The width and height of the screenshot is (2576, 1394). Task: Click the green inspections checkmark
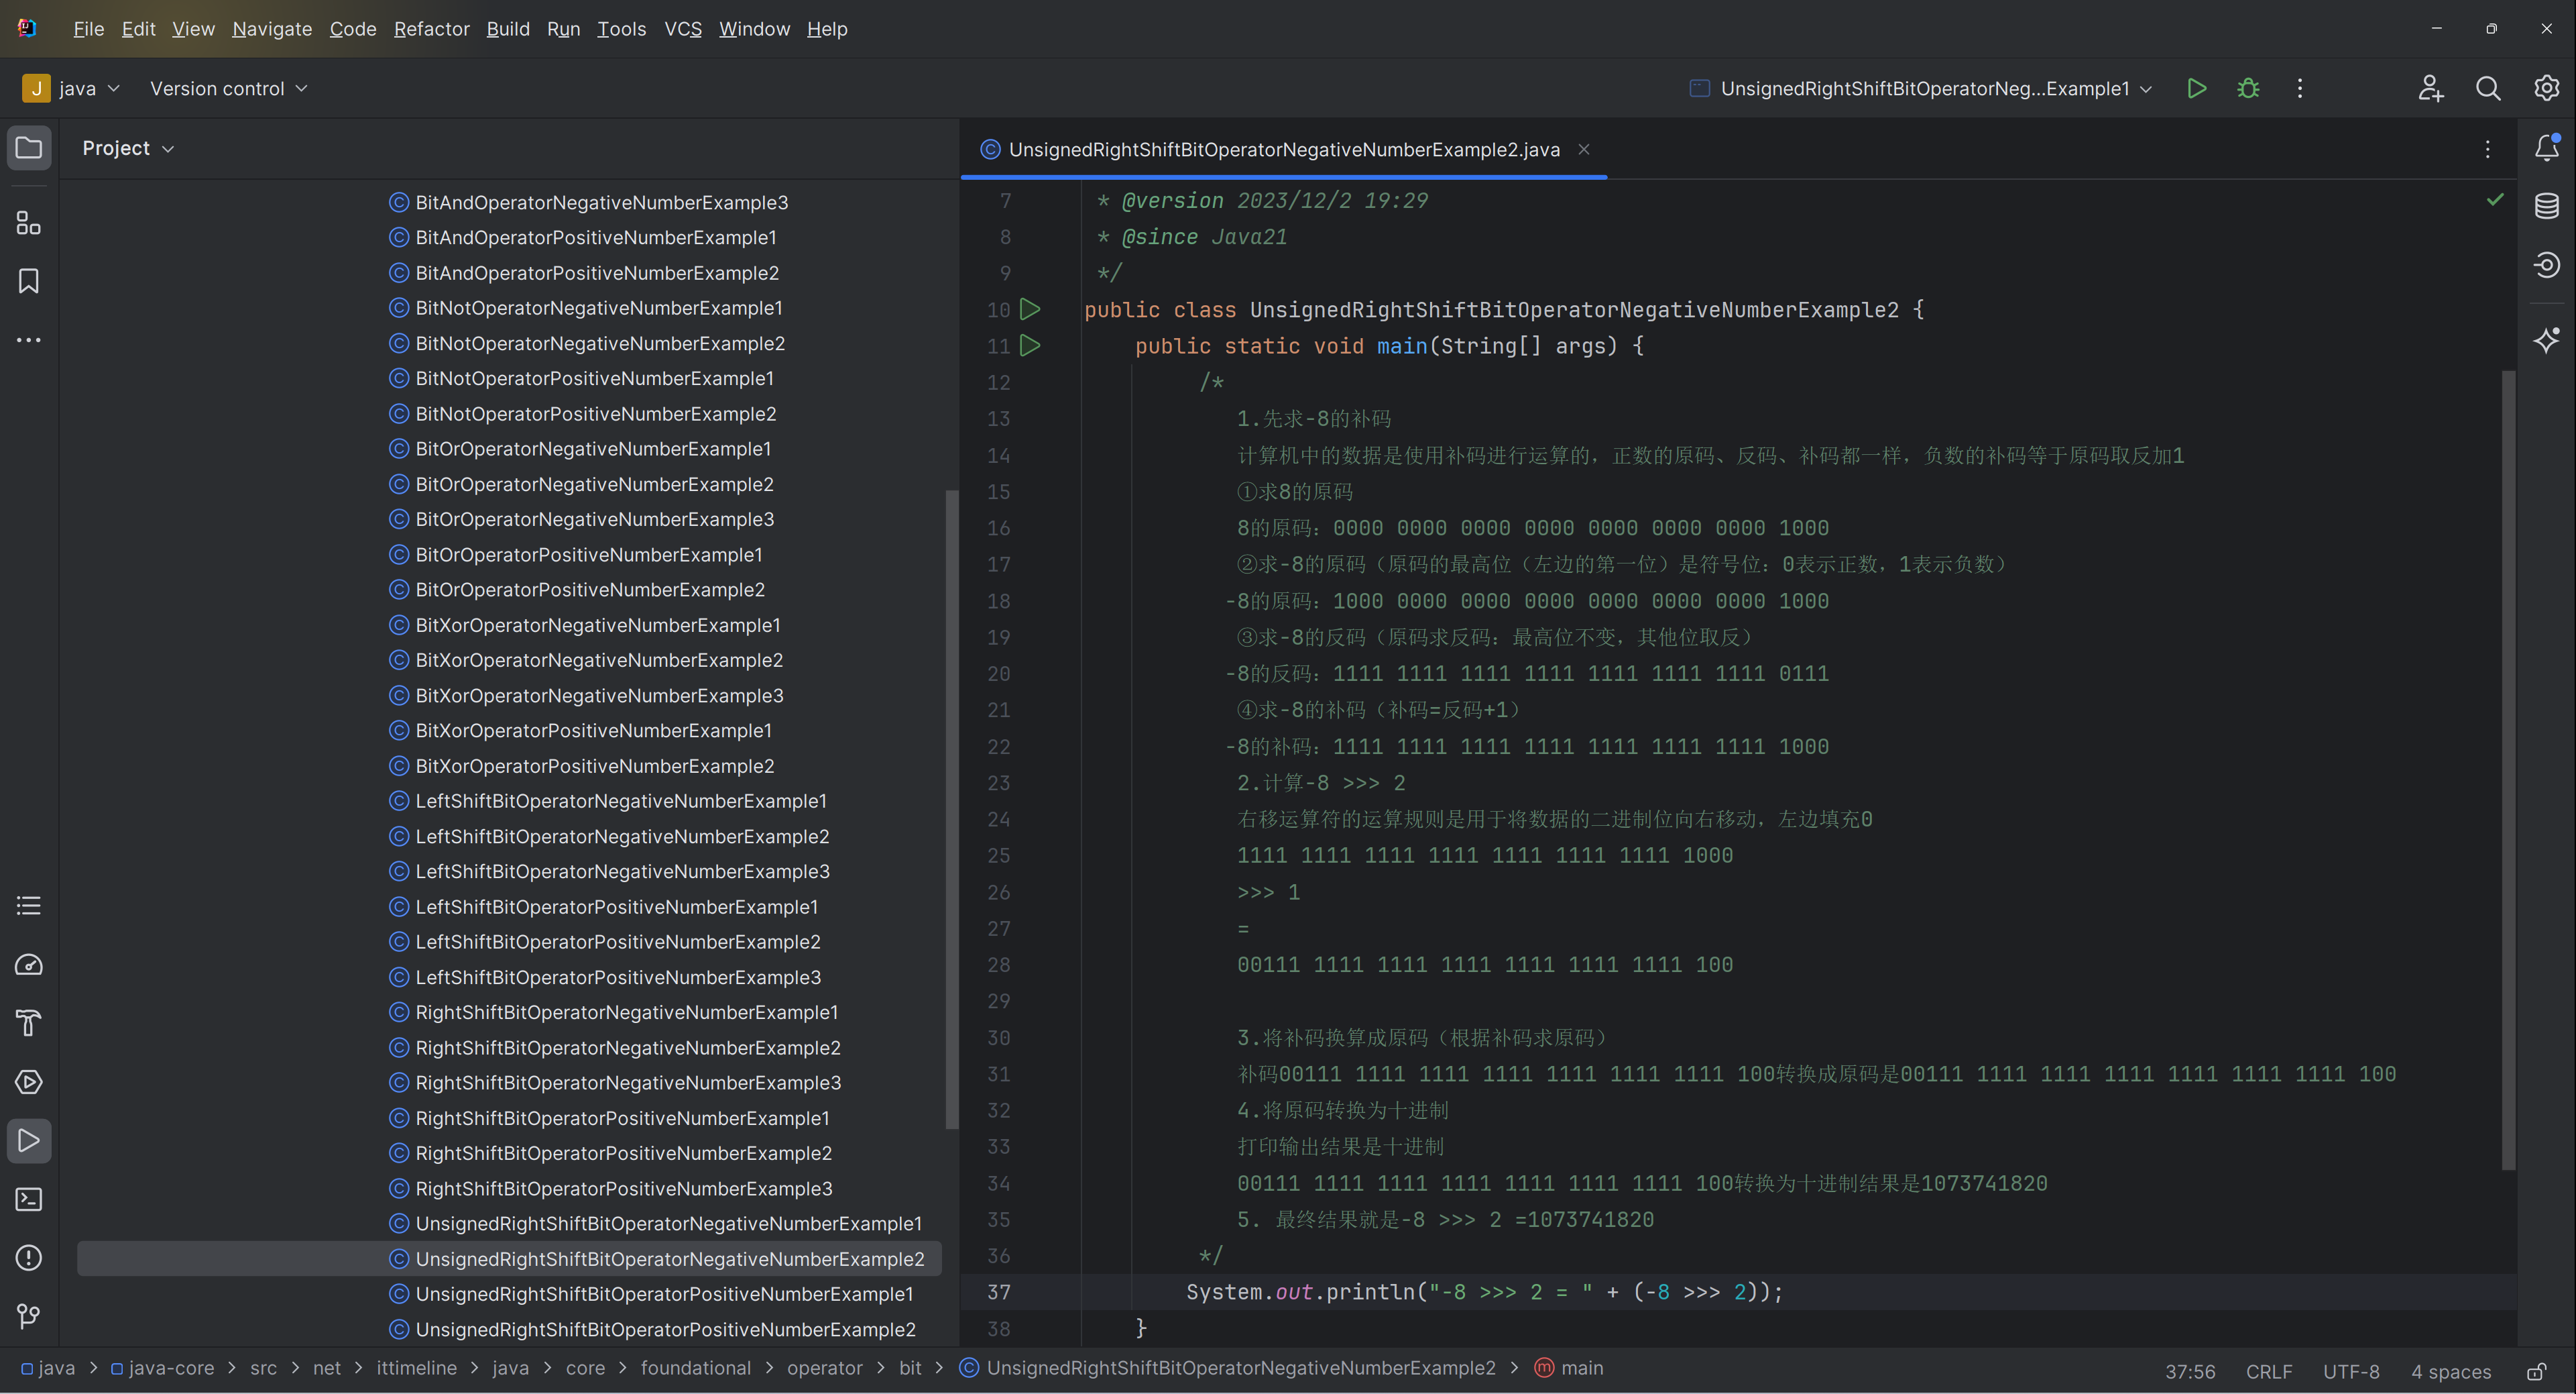[x=2495, y=199]
